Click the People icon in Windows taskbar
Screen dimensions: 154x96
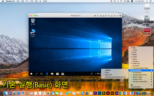[x=92, y=74]
